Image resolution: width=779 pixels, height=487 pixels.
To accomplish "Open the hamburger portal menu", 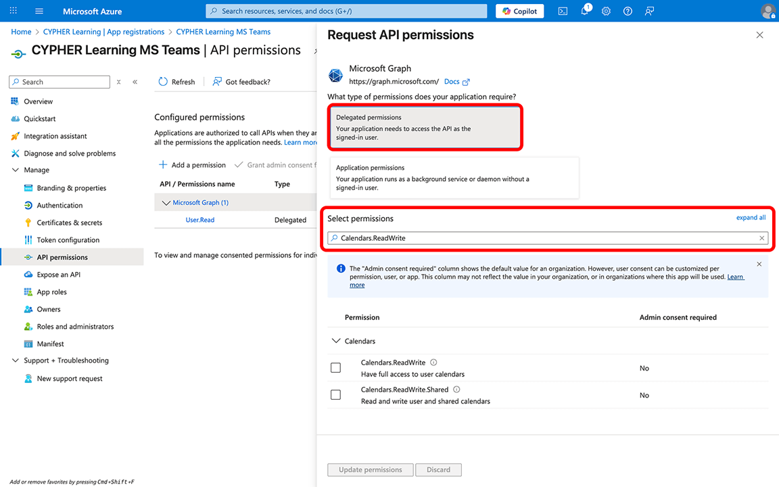I will [x=39, y=11].
